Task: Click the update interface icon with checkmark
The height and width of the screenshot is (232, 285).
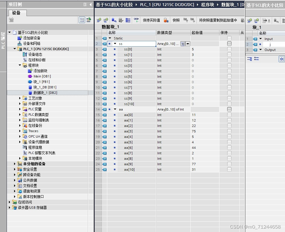Action: point(121,20)
